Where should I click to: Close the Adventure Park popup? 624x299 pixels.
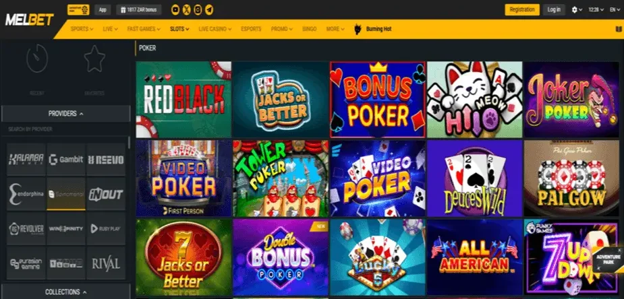(x=620, y=251)
